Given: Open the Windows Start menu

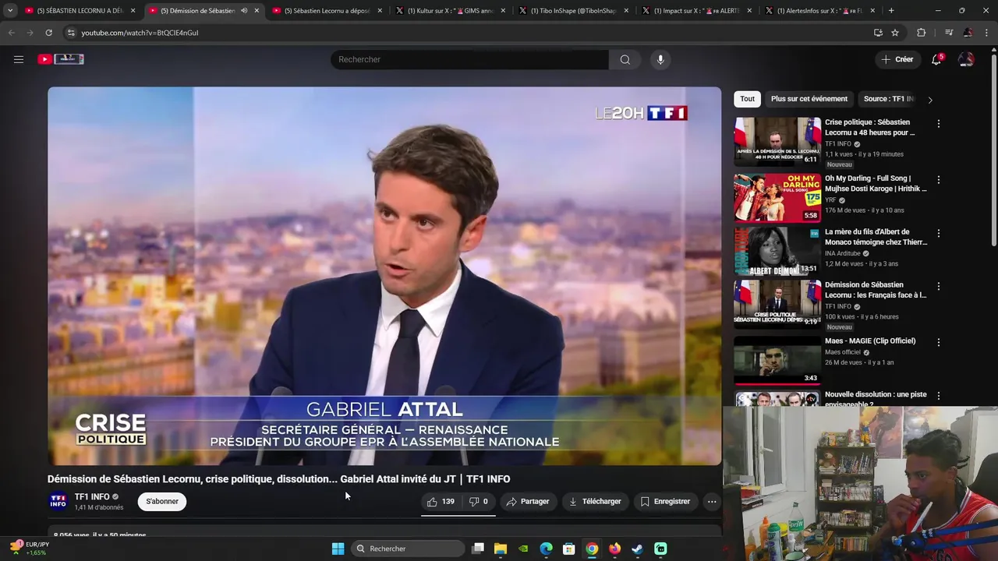Looking at the screenshot, I should [x=338, y=549].
